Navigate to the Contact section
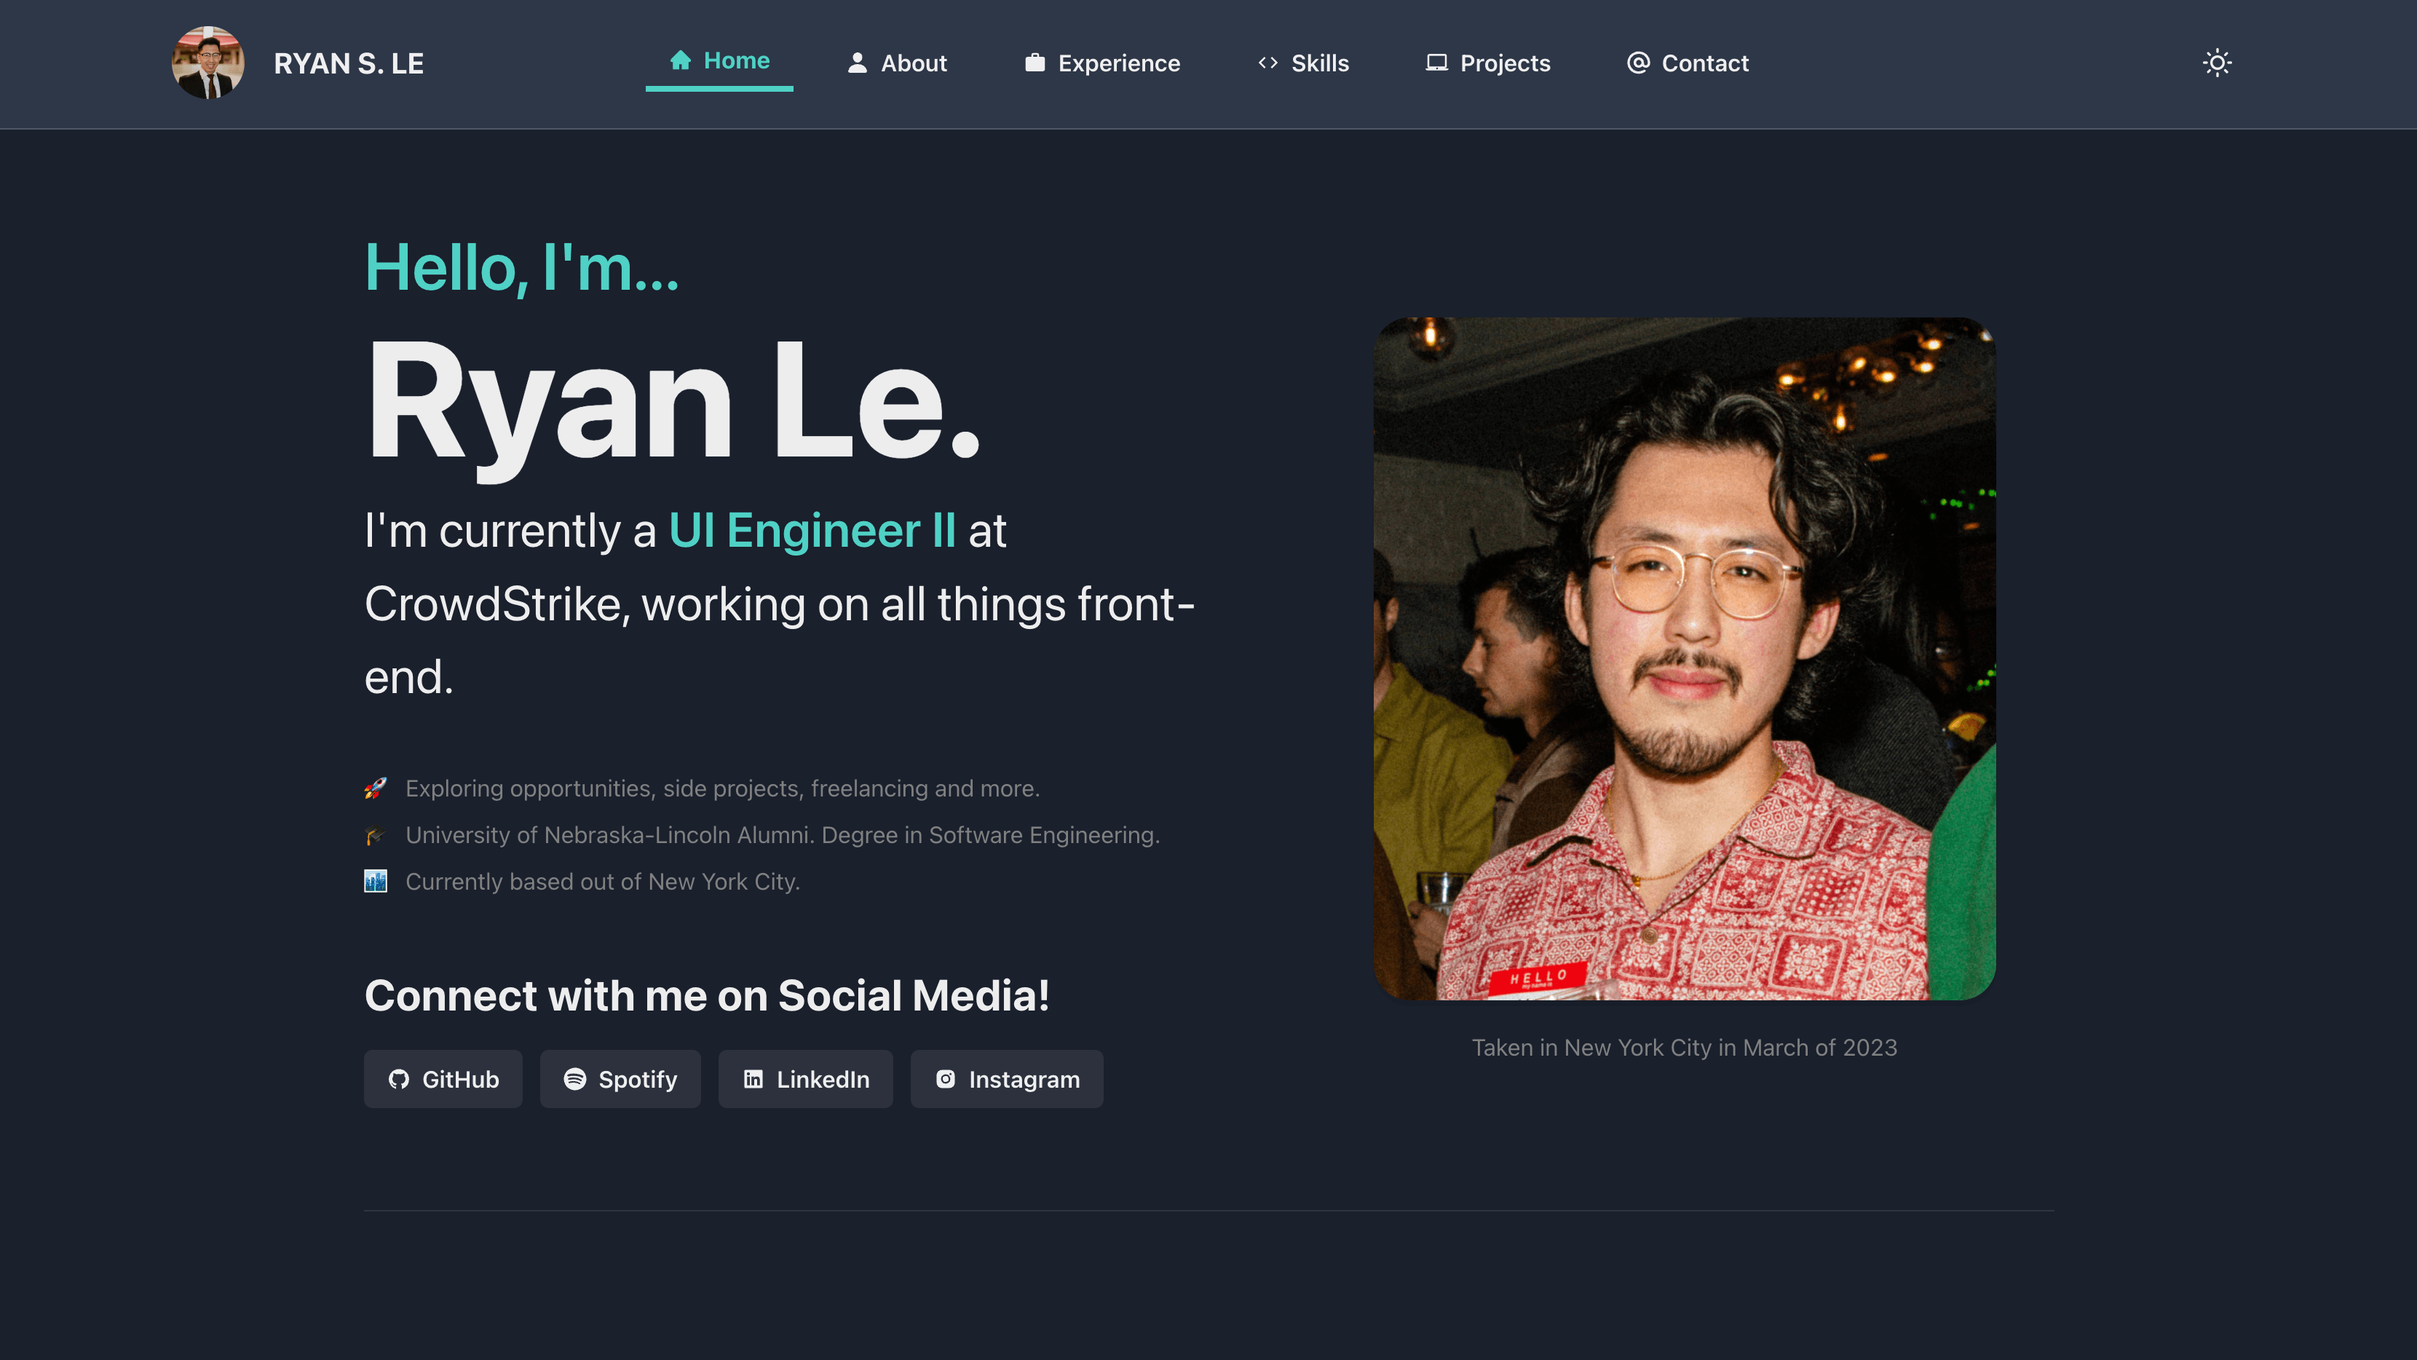Viewport: 2417px width, 1360px height. 1688,63
